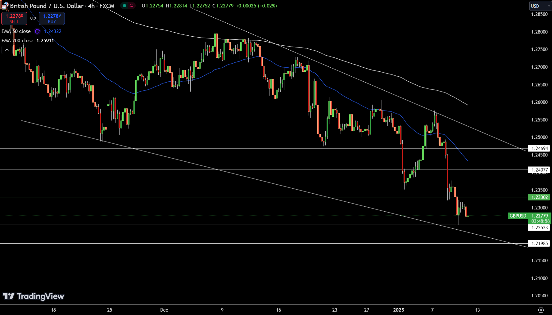Click the Dec label on time axis
The width and height of the screenshot is (552, 315).
pos(164,310)
